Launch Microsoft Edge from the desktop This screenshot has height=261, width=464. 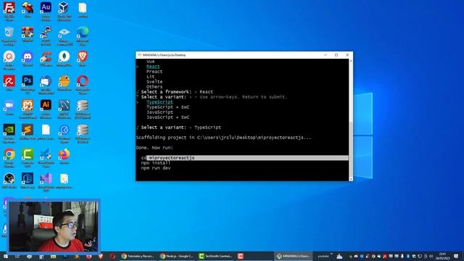[x=83, y=32]
